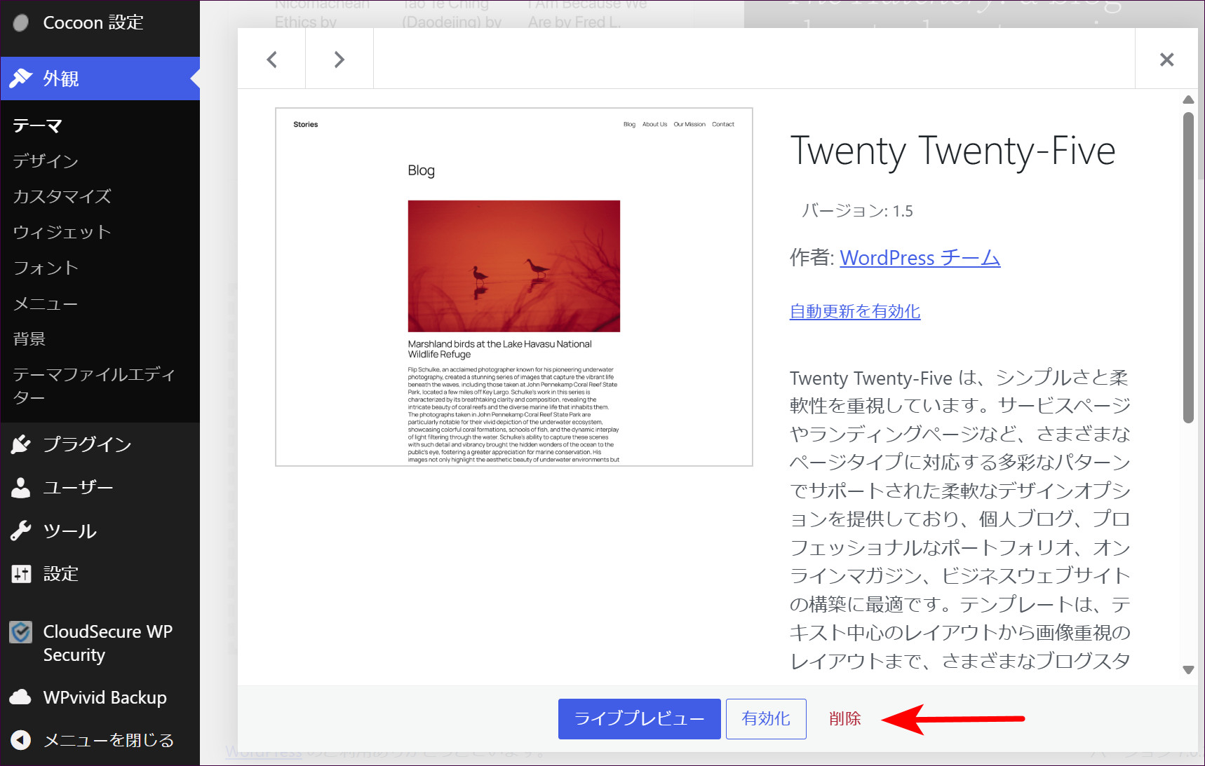Viewport: 1205px width, 766px height.
Task: Click the ツール wrench icon
Action: pos(21,531)
